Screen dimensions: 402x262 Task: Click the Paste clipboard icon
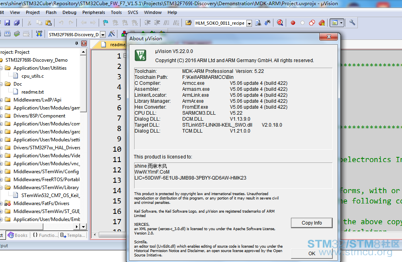[x=49, y=23]
